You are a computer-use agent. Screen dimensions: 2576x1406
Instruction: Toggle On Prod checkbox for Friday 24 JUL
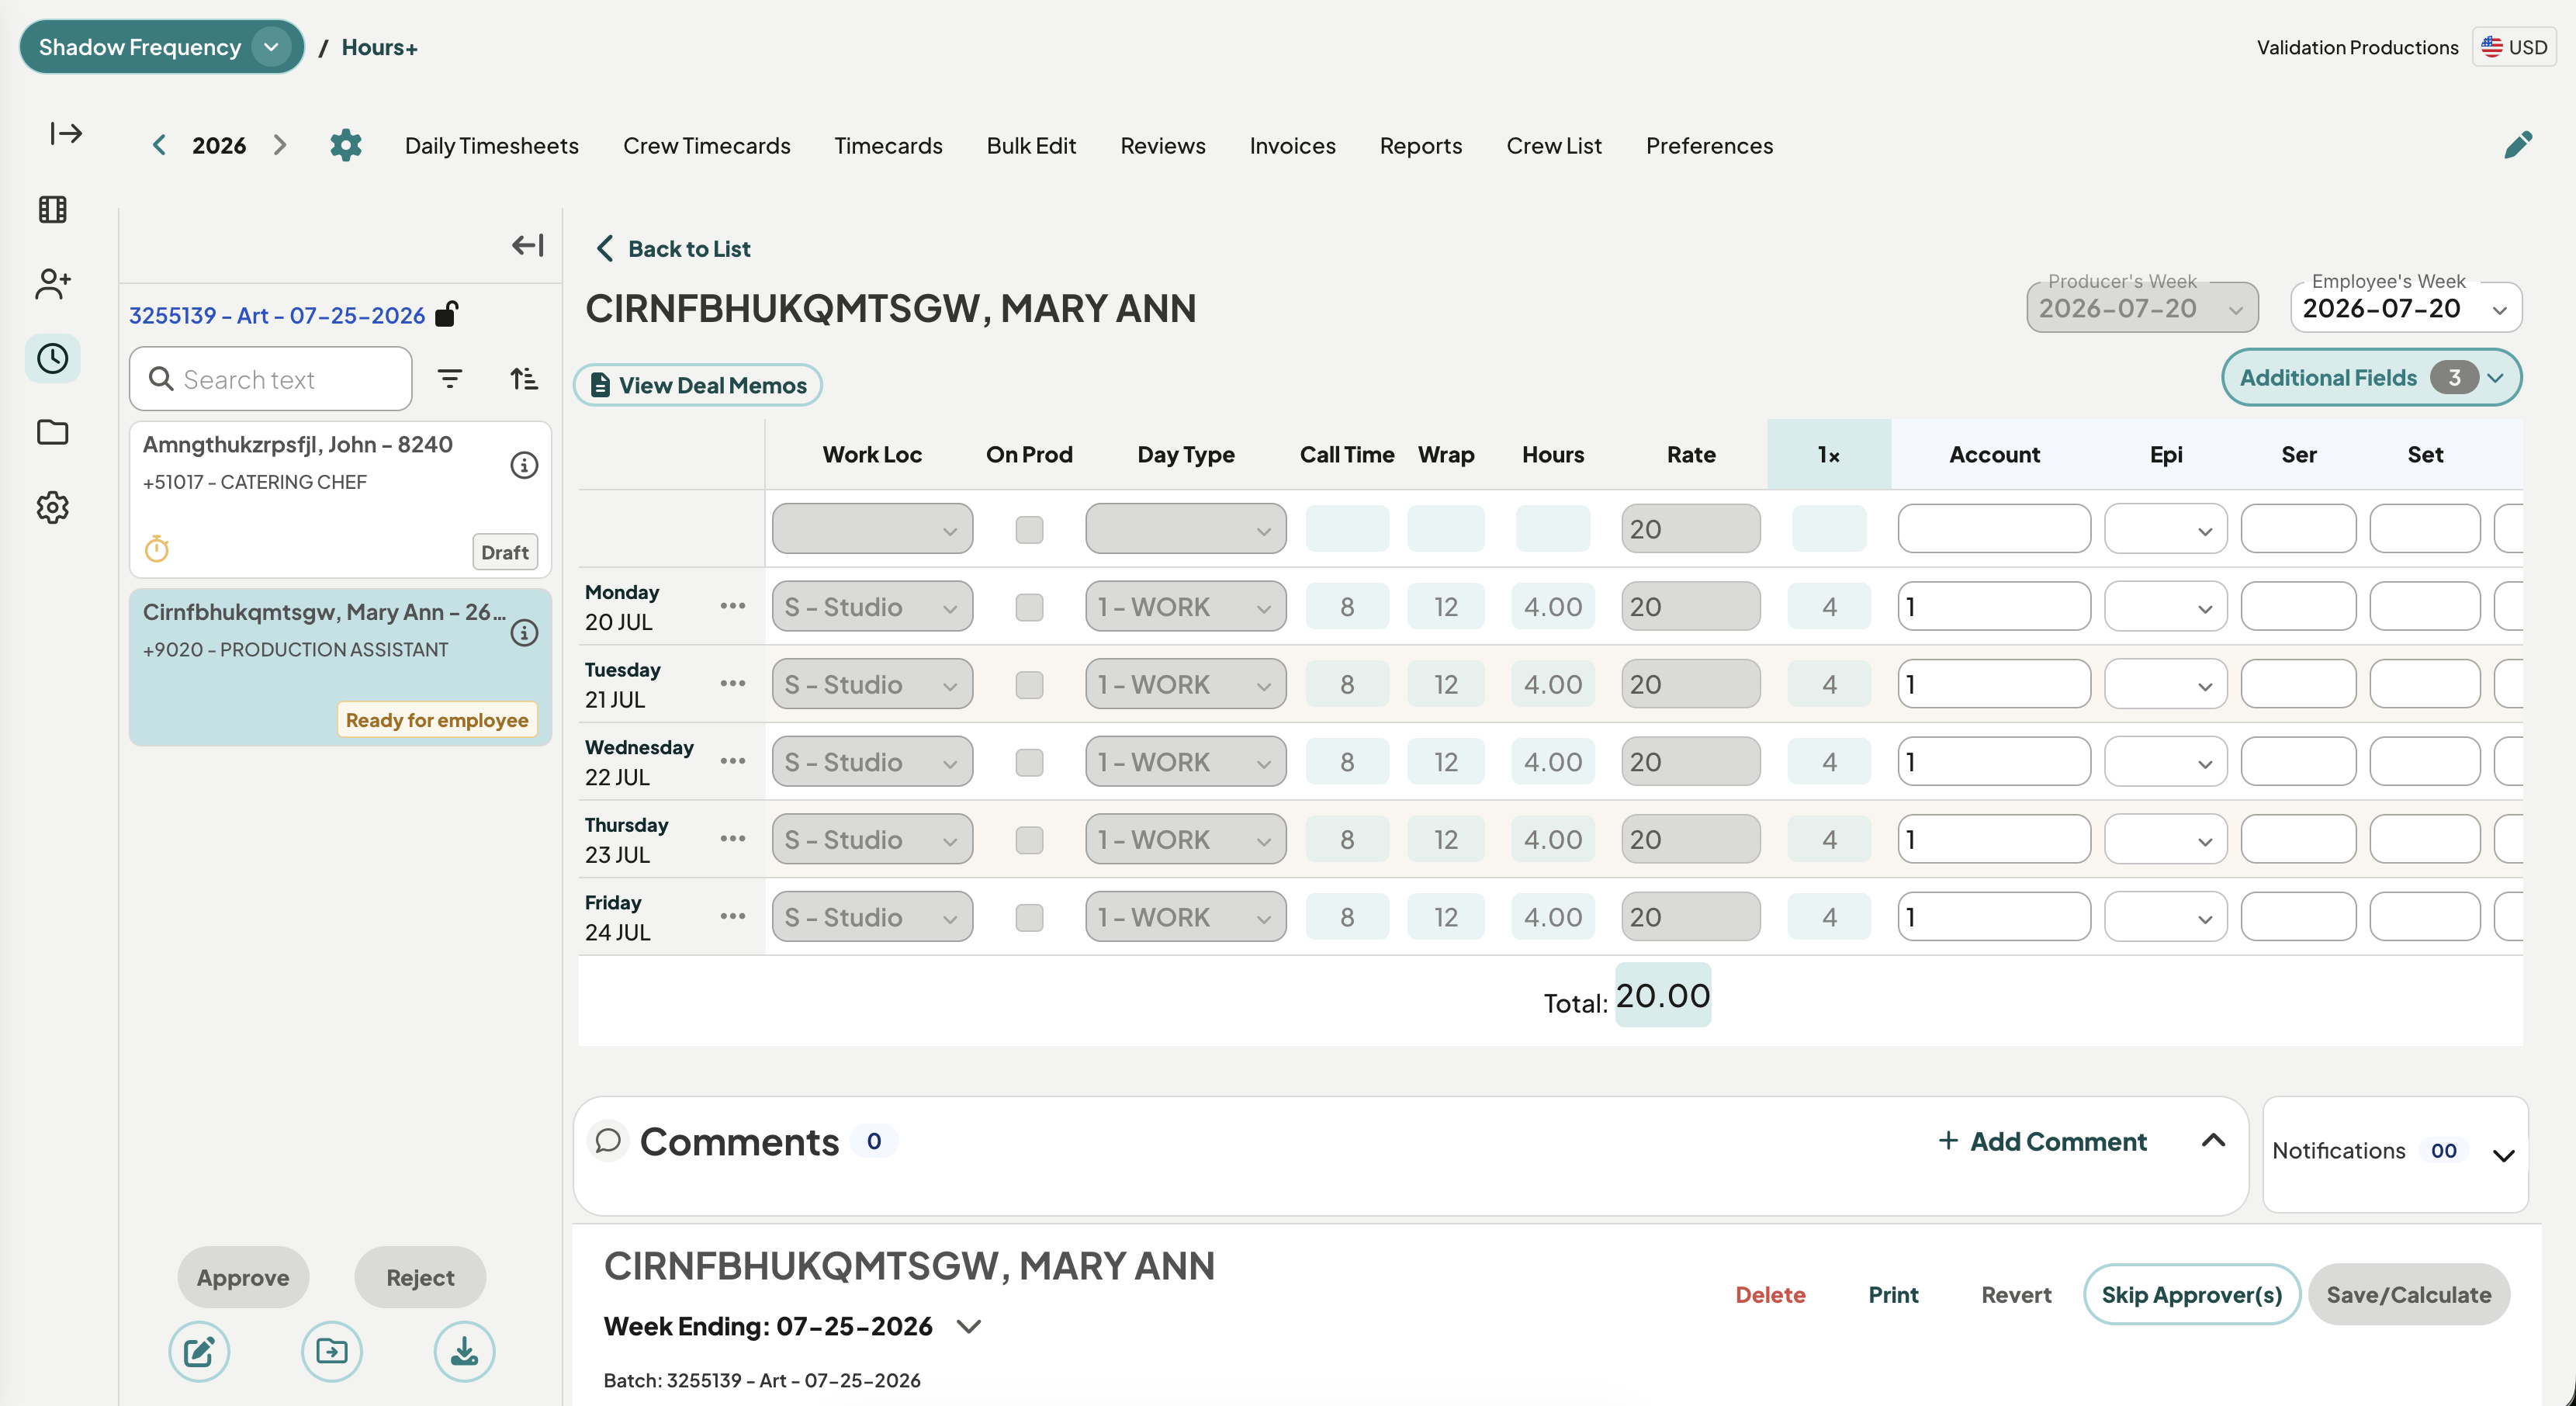tap(1029, 917)
